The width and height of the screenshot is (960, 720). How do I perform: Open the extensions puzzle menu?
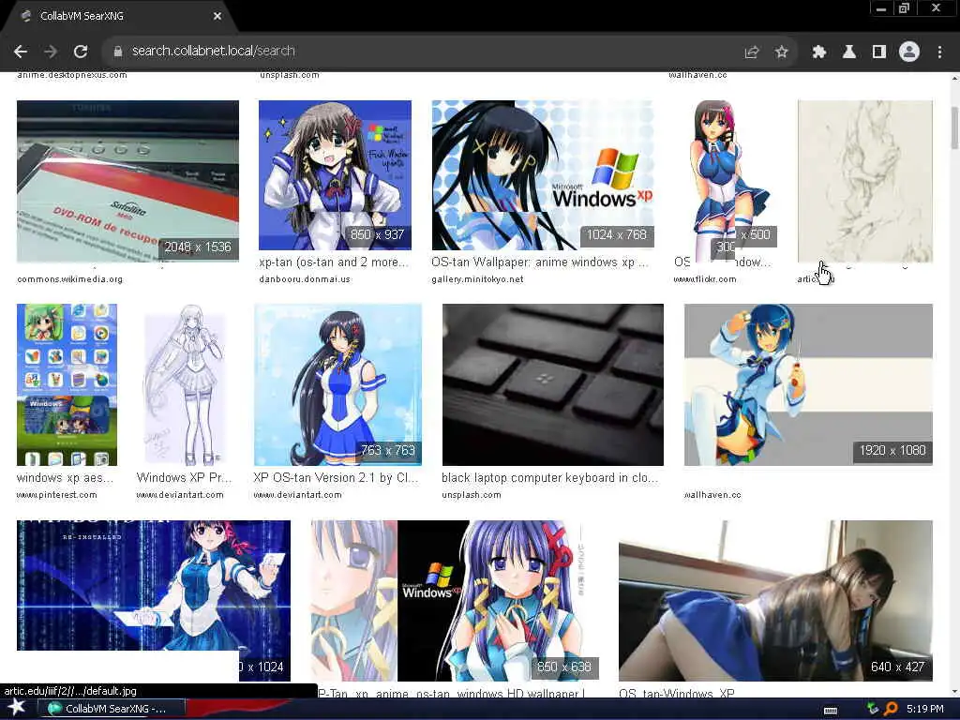(819, 52)
